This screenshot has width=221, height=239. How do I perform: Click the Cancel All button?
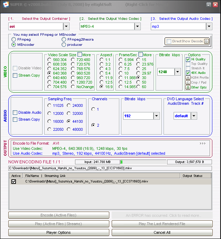click(162, 232)
